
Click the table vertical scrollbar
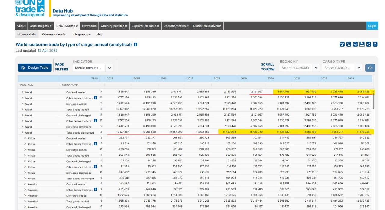[374, 100]
